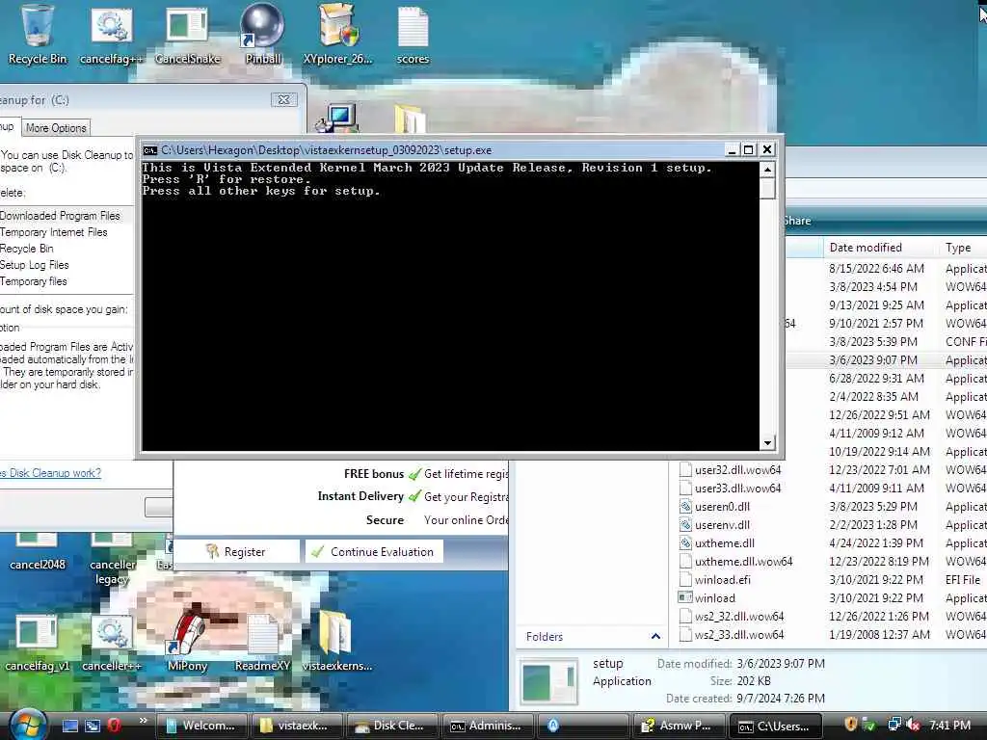The image size is (987, 740).
Task: Select the CancelSnake desktop icon
Action: 187,35
